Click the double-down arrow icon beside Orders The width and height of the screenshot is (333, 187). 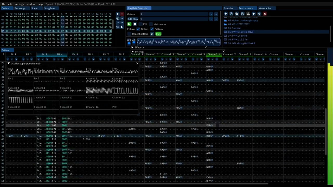(x=122, y=23)
